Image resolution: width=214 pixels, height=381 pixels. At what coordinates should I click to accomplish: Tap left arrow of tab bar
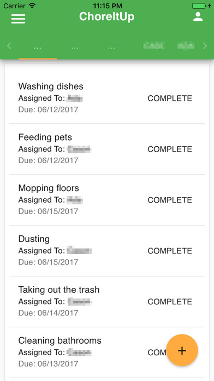(9, 45)
